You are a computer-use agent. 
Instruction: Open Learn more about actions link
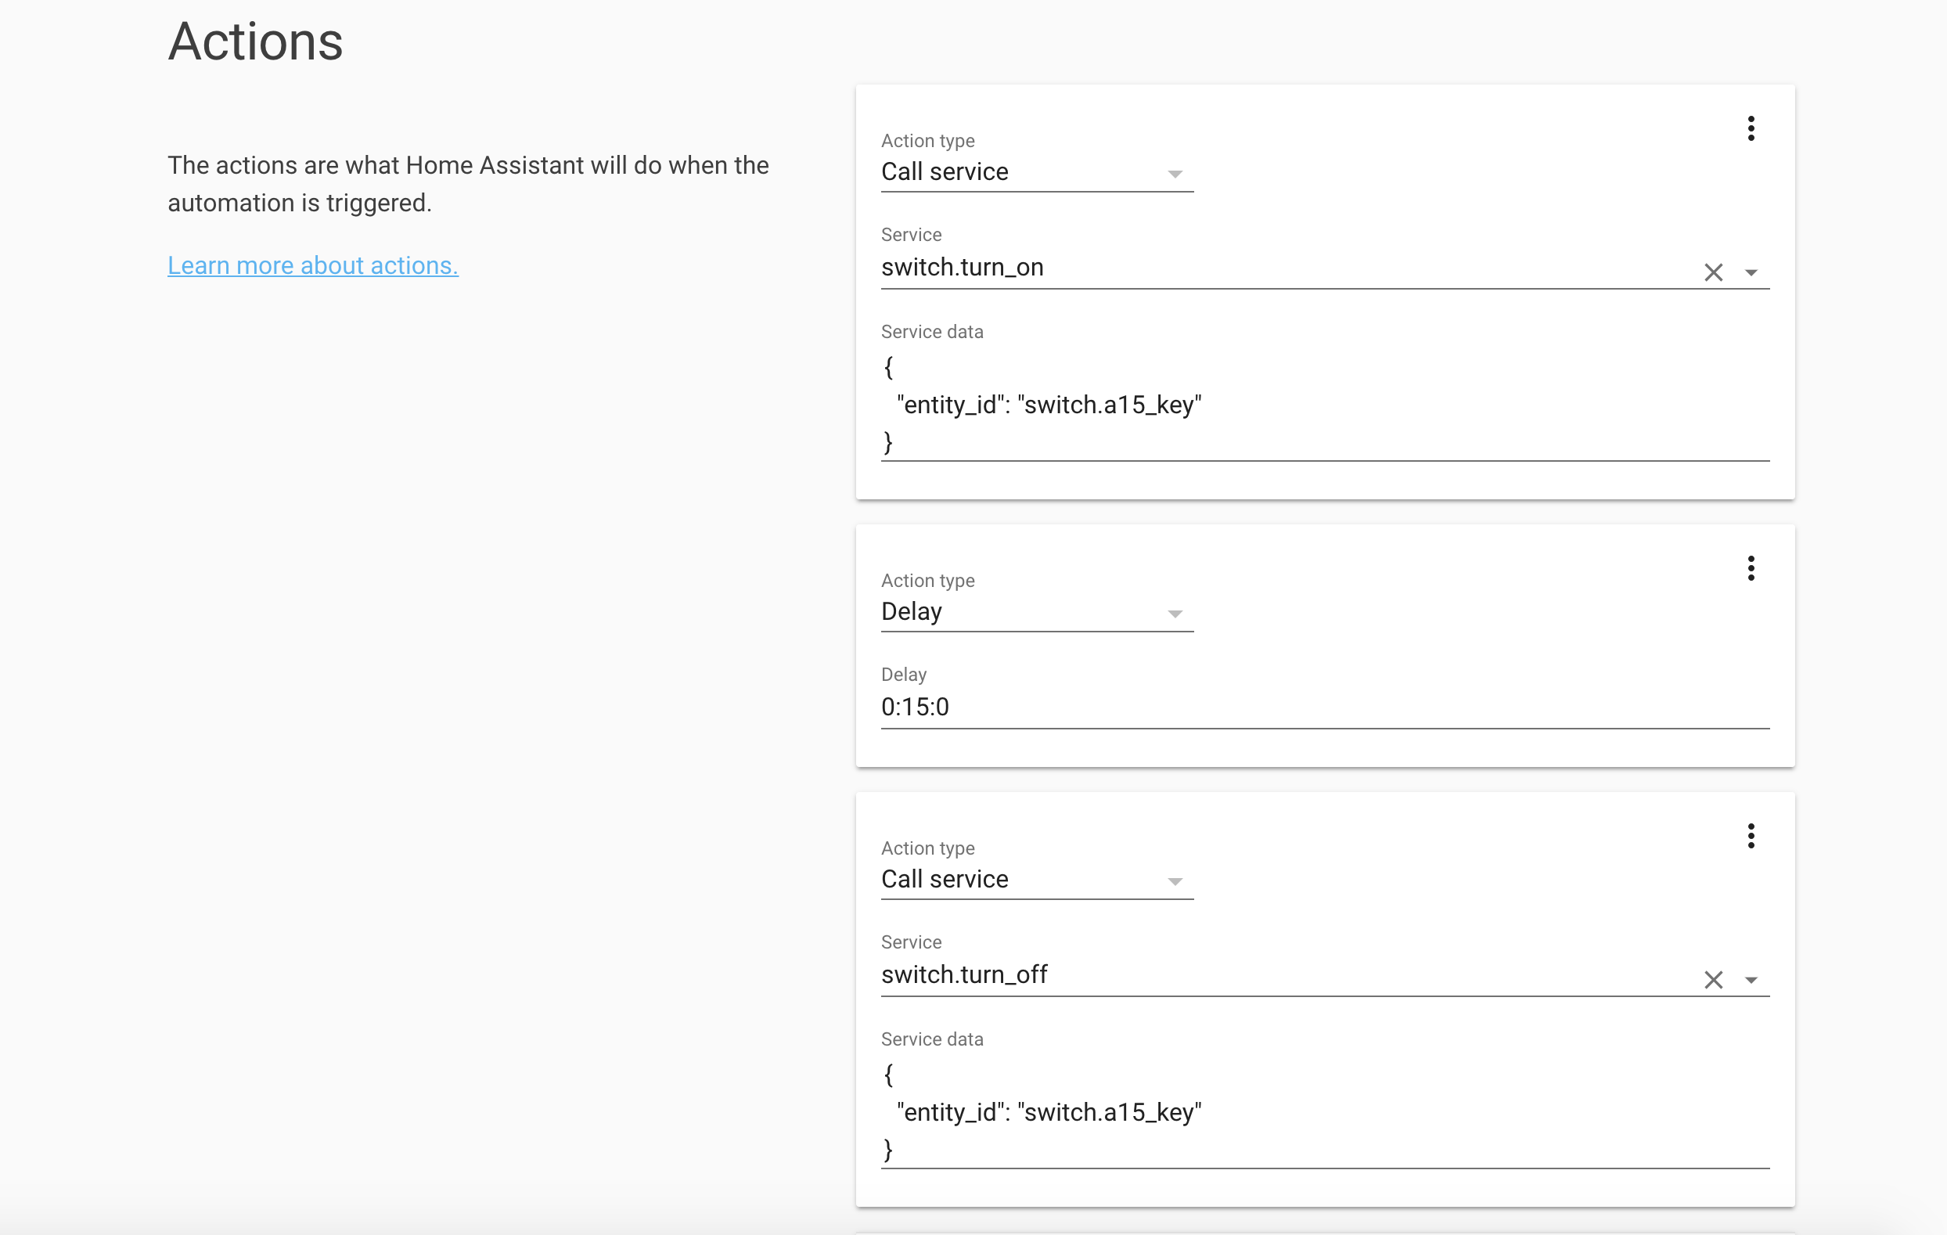point(312,265)
